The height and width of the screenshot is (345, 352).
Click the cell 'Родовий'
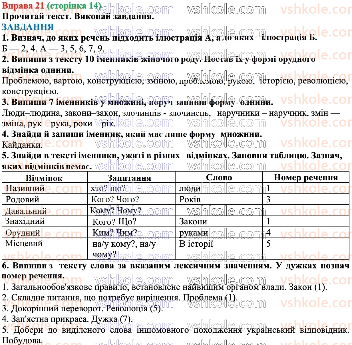22,200
